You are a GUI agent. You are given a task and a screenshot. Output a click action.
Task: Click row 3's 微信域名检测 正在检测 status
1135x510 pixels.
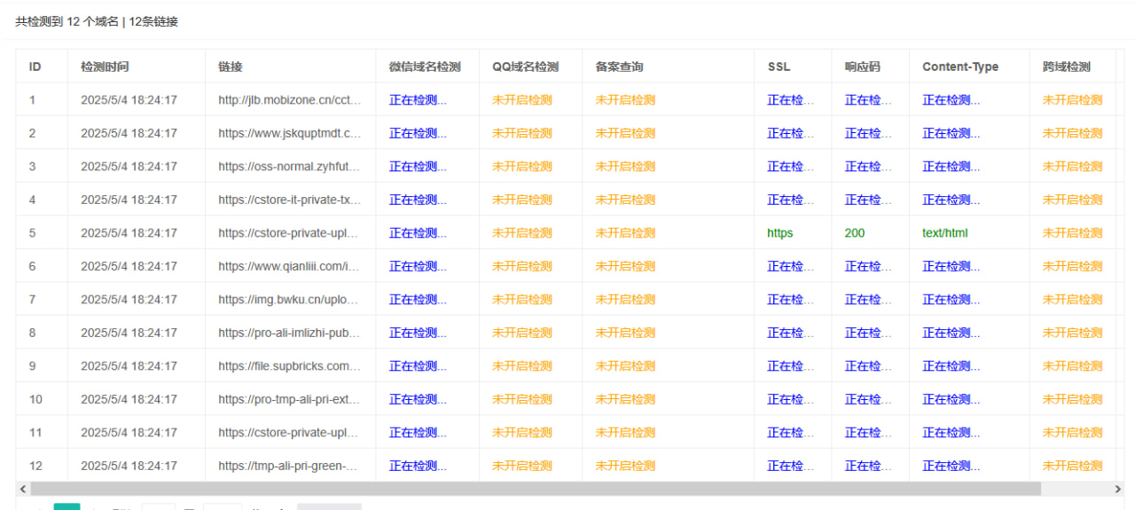(418, 167)
